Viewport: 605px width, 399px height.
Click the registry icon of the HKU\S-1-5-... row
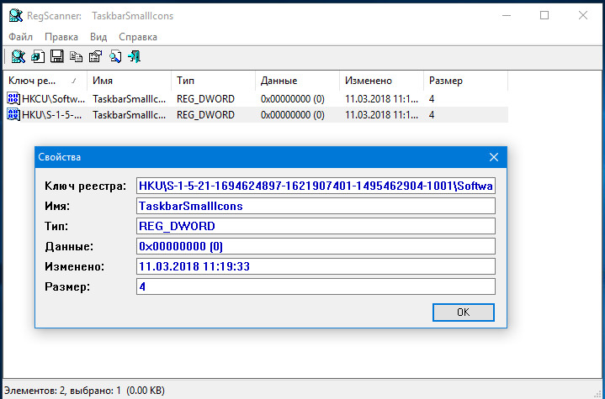[x=13, y=115]
